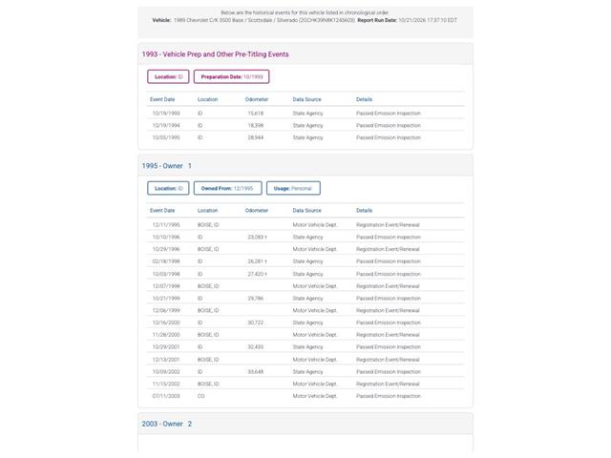Click the event date 10/16/2000
Image resolution: width=611 pixels, height=458 pixels.
pyautogui.click(x=166, y=323)
